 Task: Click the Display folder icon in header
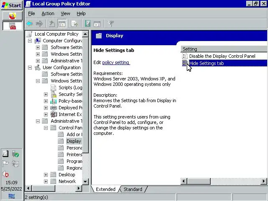point(99,36)
